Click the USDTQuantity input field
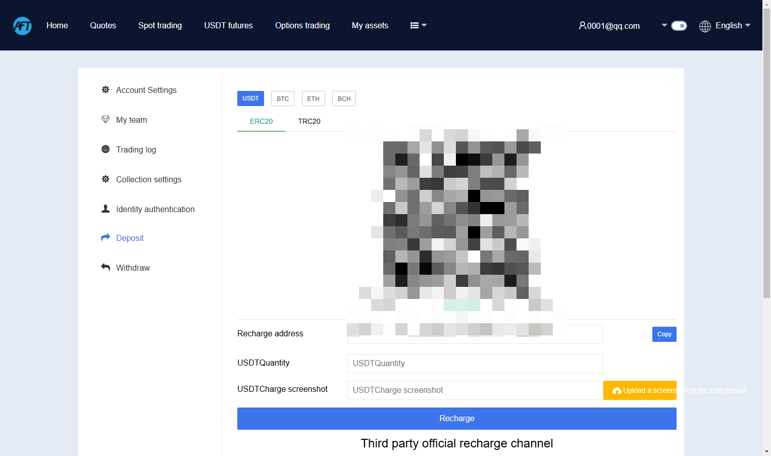Screen dimensions: 771x456 point(475,364)
